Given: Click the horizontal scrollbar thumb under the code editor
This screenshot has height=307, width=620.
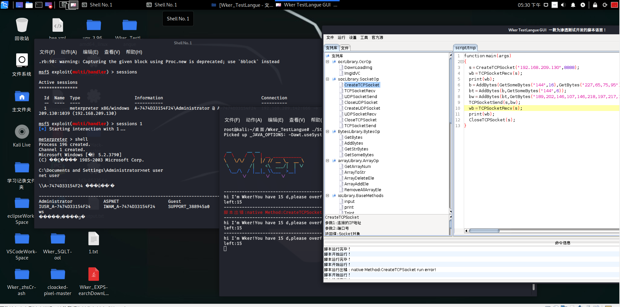Looking at the screenshot, I should click(484, 231).
